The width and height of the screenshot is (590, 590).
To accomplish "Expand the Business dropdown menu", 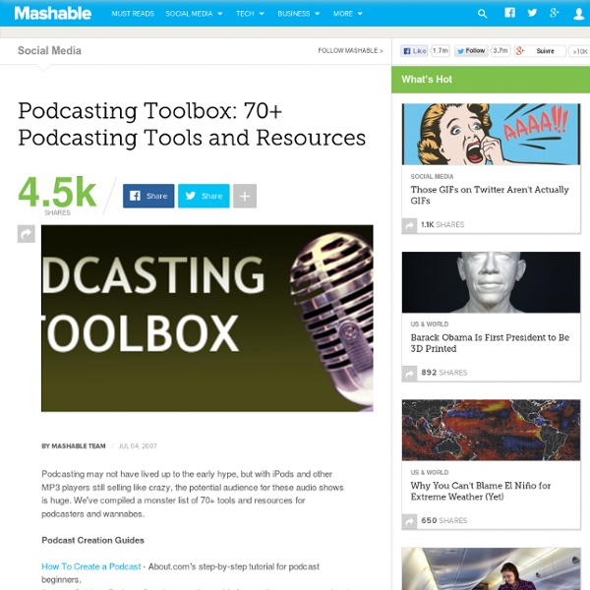I will pyautogui.click(x=298, y=14).
